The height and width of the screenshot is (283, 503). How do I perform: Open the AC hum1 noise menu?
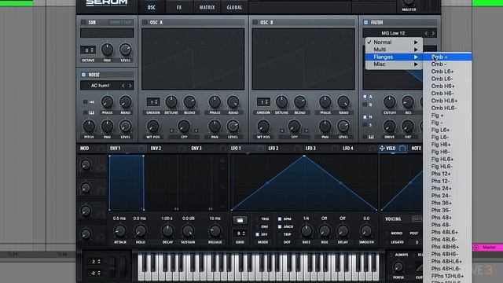click(100, 86)
